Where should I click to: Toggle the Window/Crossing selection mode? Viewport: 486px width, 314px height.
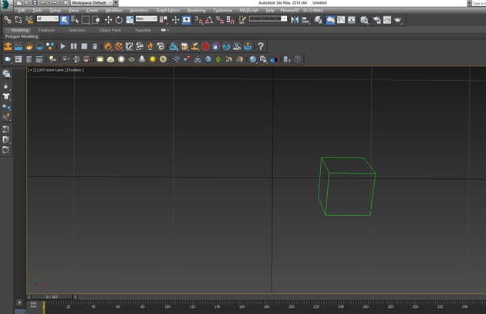pos(96,19)
